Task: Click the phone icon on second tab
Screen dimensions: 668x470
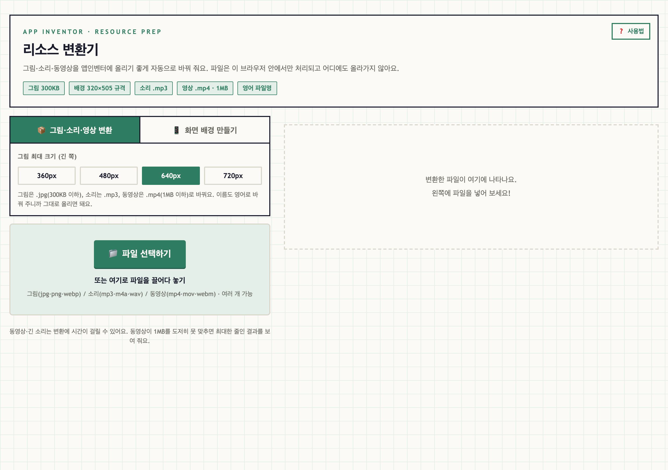Action: pos(176,130)
